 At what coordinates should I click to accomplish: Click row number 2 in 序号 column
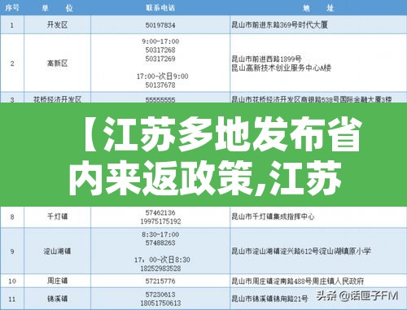point(12,63)
